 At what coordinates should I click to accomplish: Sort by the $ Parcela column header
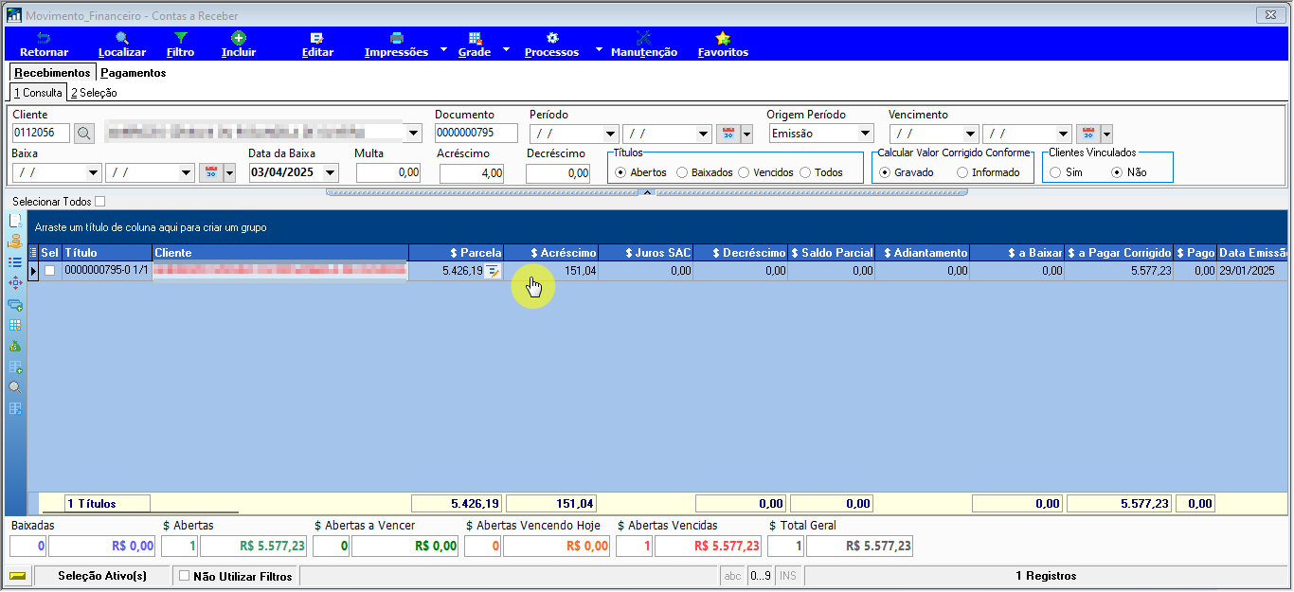[456, 253]
